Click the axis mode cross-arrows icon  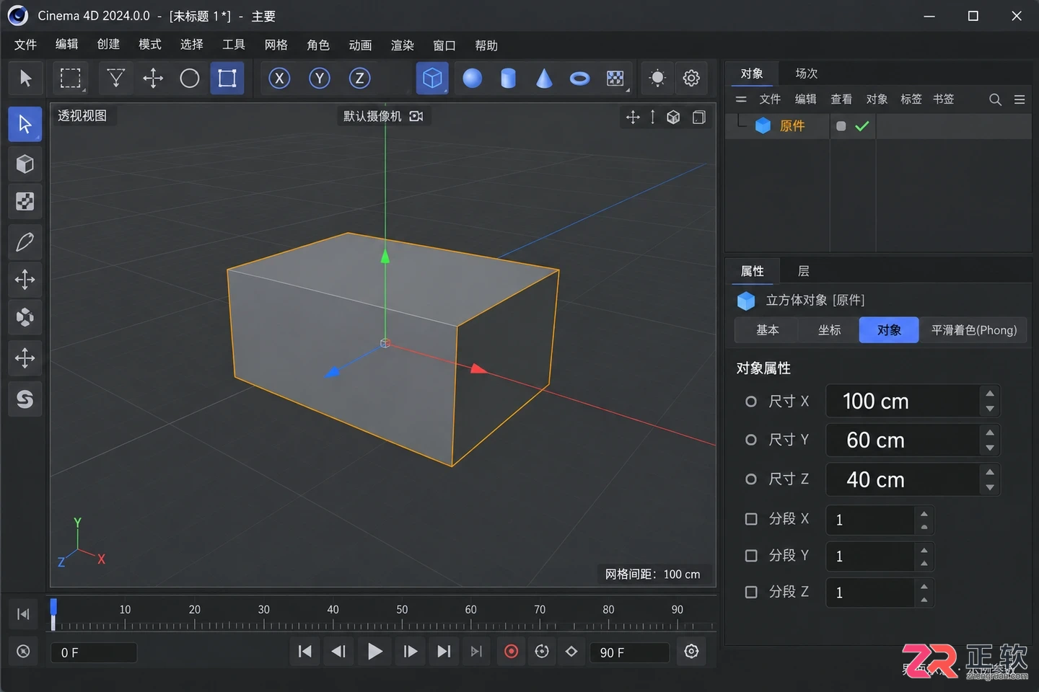(25, 280)
